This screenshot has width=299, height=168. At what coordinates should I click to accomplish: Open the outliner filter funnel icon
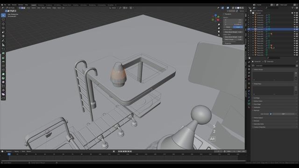[x=293, y=8]
